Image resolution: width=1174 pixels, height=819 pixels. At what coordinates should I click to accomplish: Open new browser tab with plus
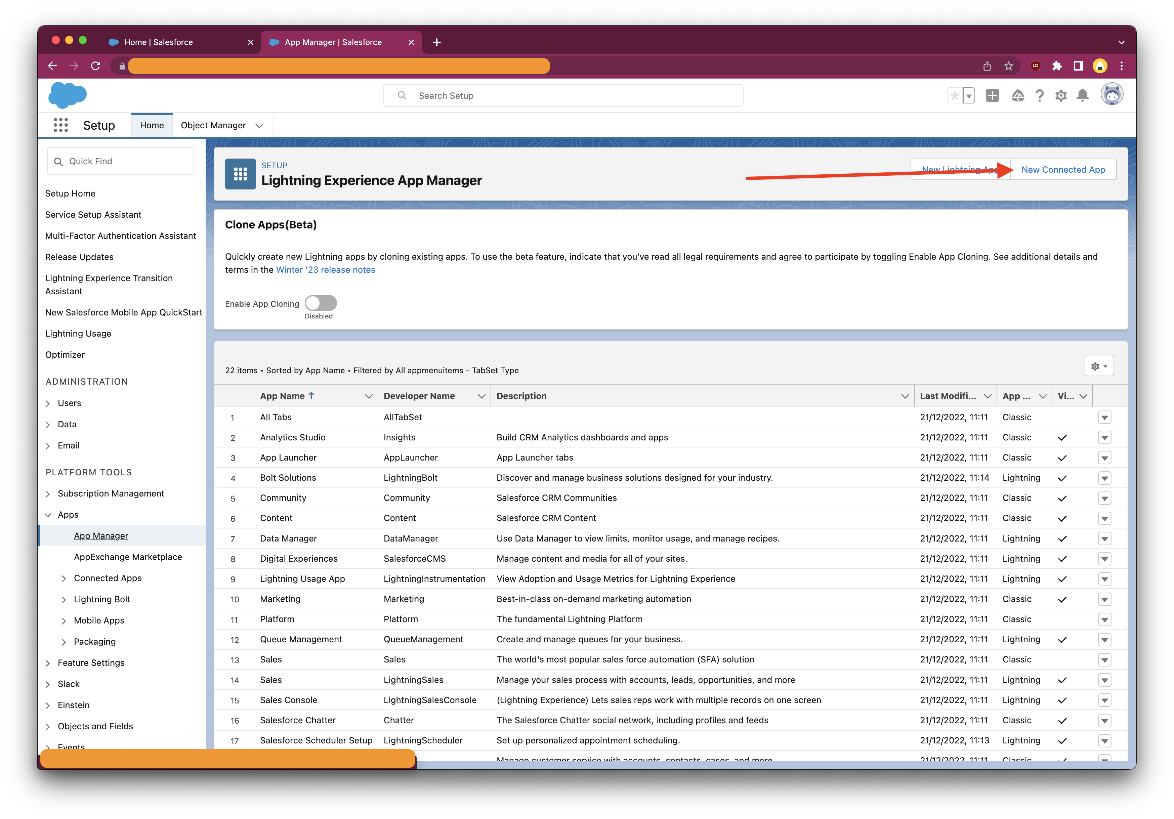coord(437,42)
